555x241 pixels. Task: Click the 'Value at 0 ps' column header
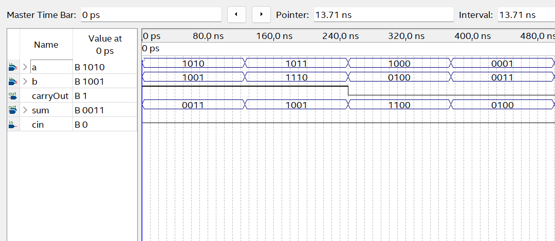[105, 45]
